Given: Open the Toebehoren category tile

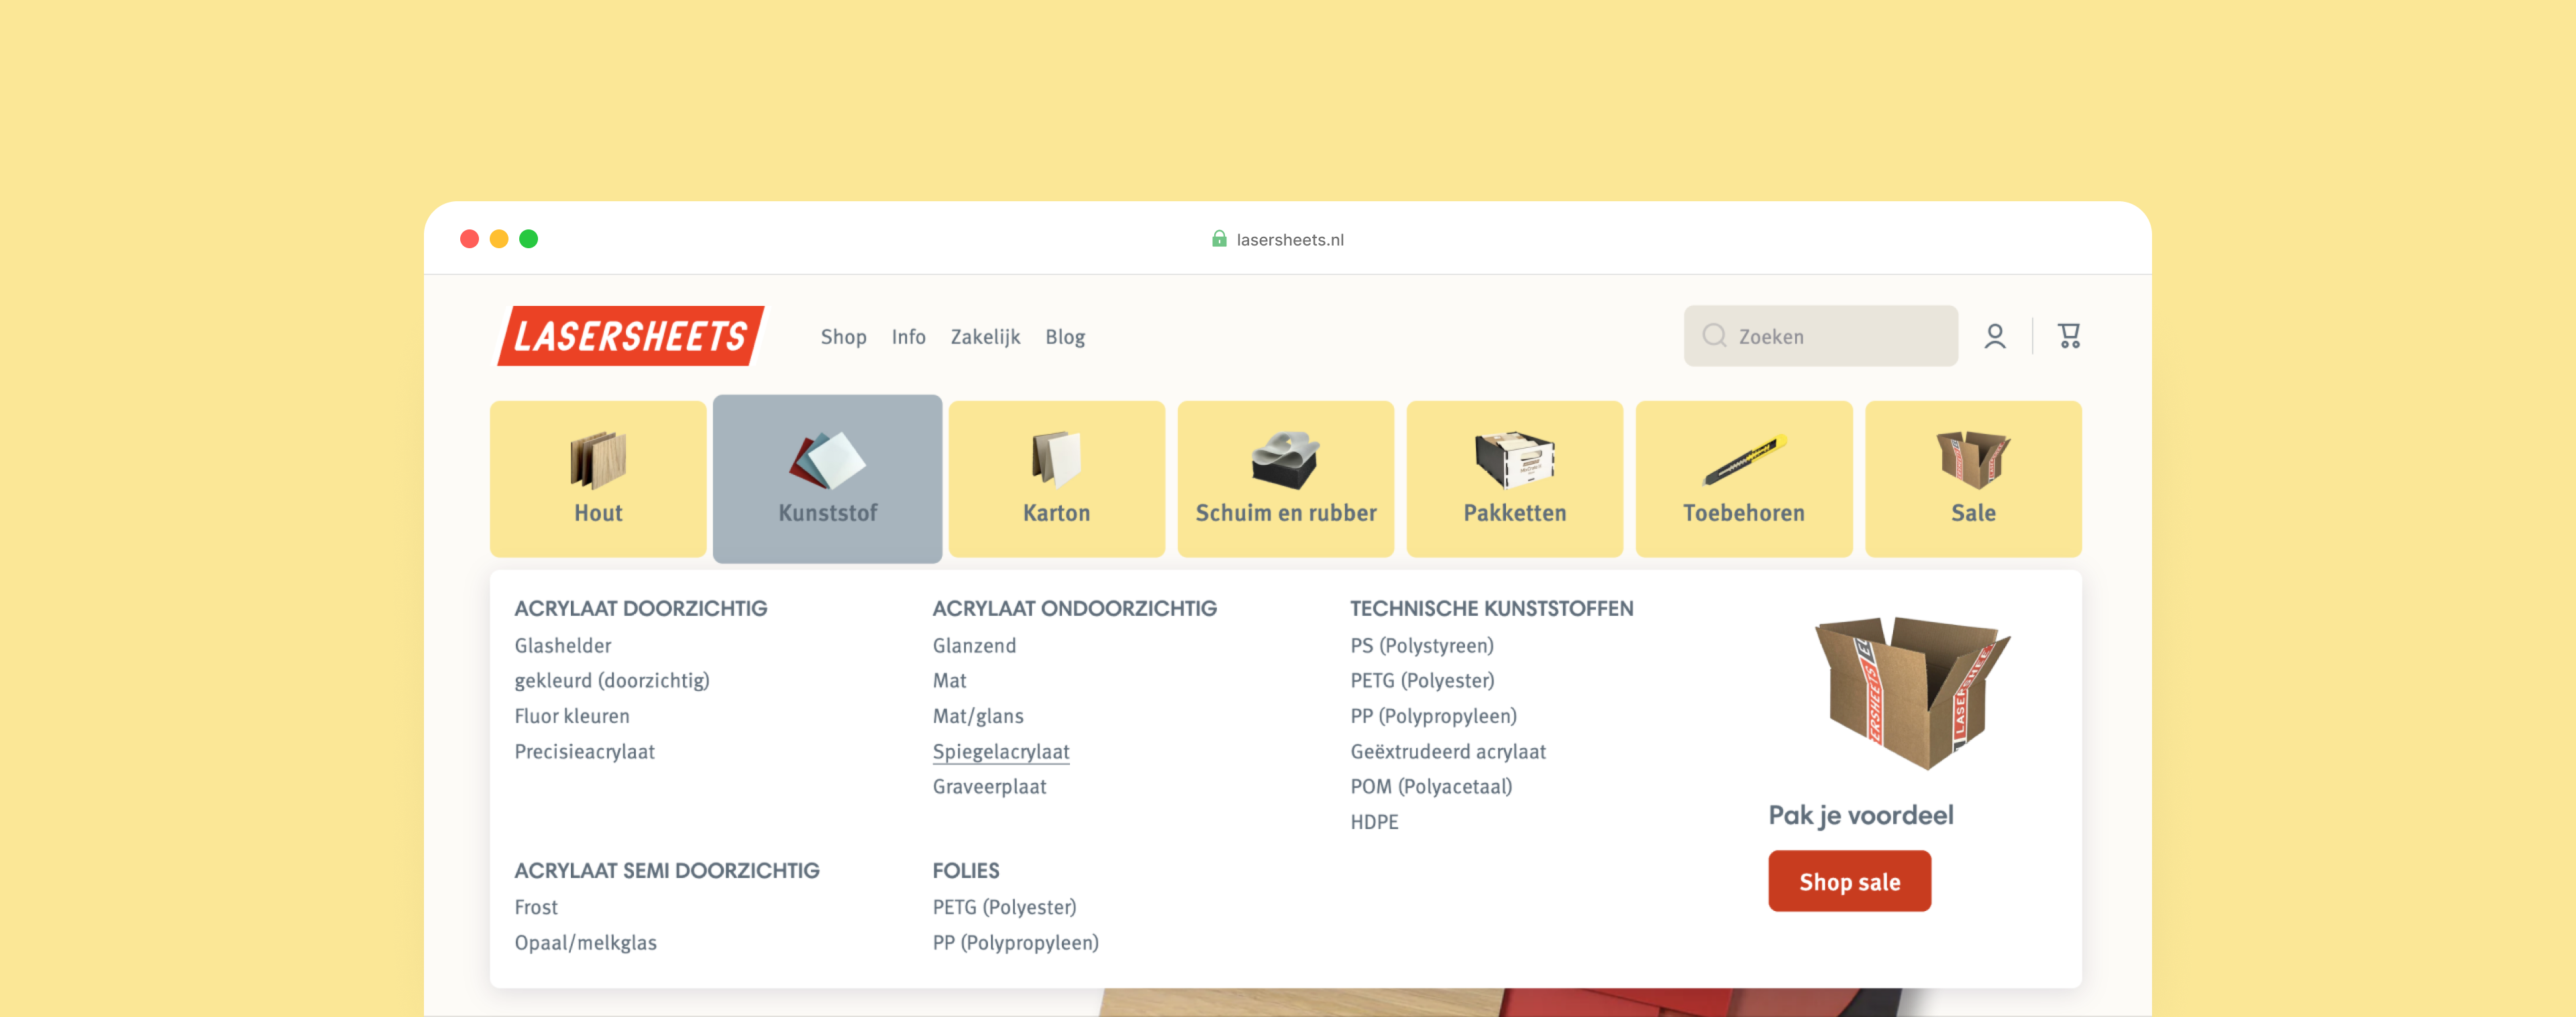Looking at the screenshot, I should tap(1743, 478).
